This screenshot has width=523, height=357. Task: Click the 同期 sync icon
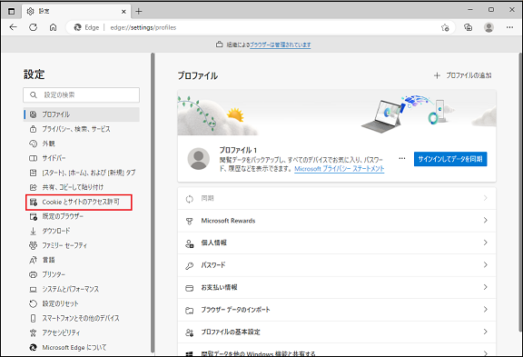pos(190,199)
